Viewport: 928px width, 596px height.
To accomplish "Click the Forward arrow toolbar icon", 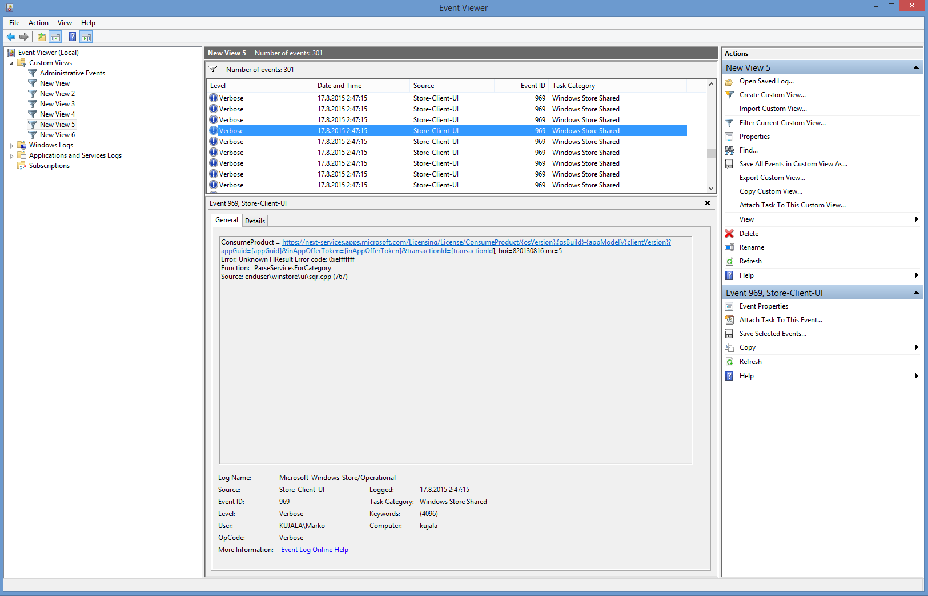I will tap(24, 37).
